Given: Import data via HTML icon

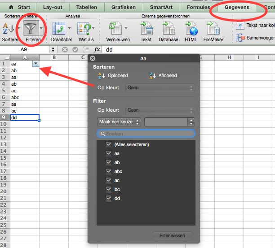Looking at the screenshot, I should pos(191,28).
